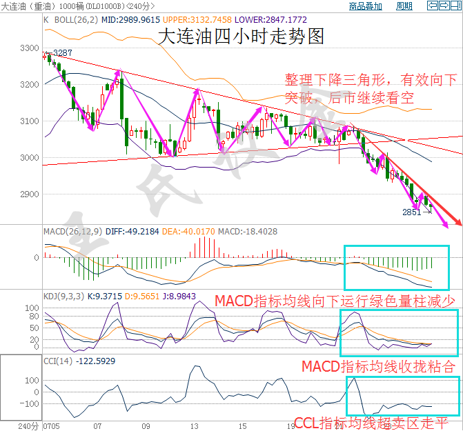
Task: Open the 周期 period selector link
Action: tap(404, 6)
